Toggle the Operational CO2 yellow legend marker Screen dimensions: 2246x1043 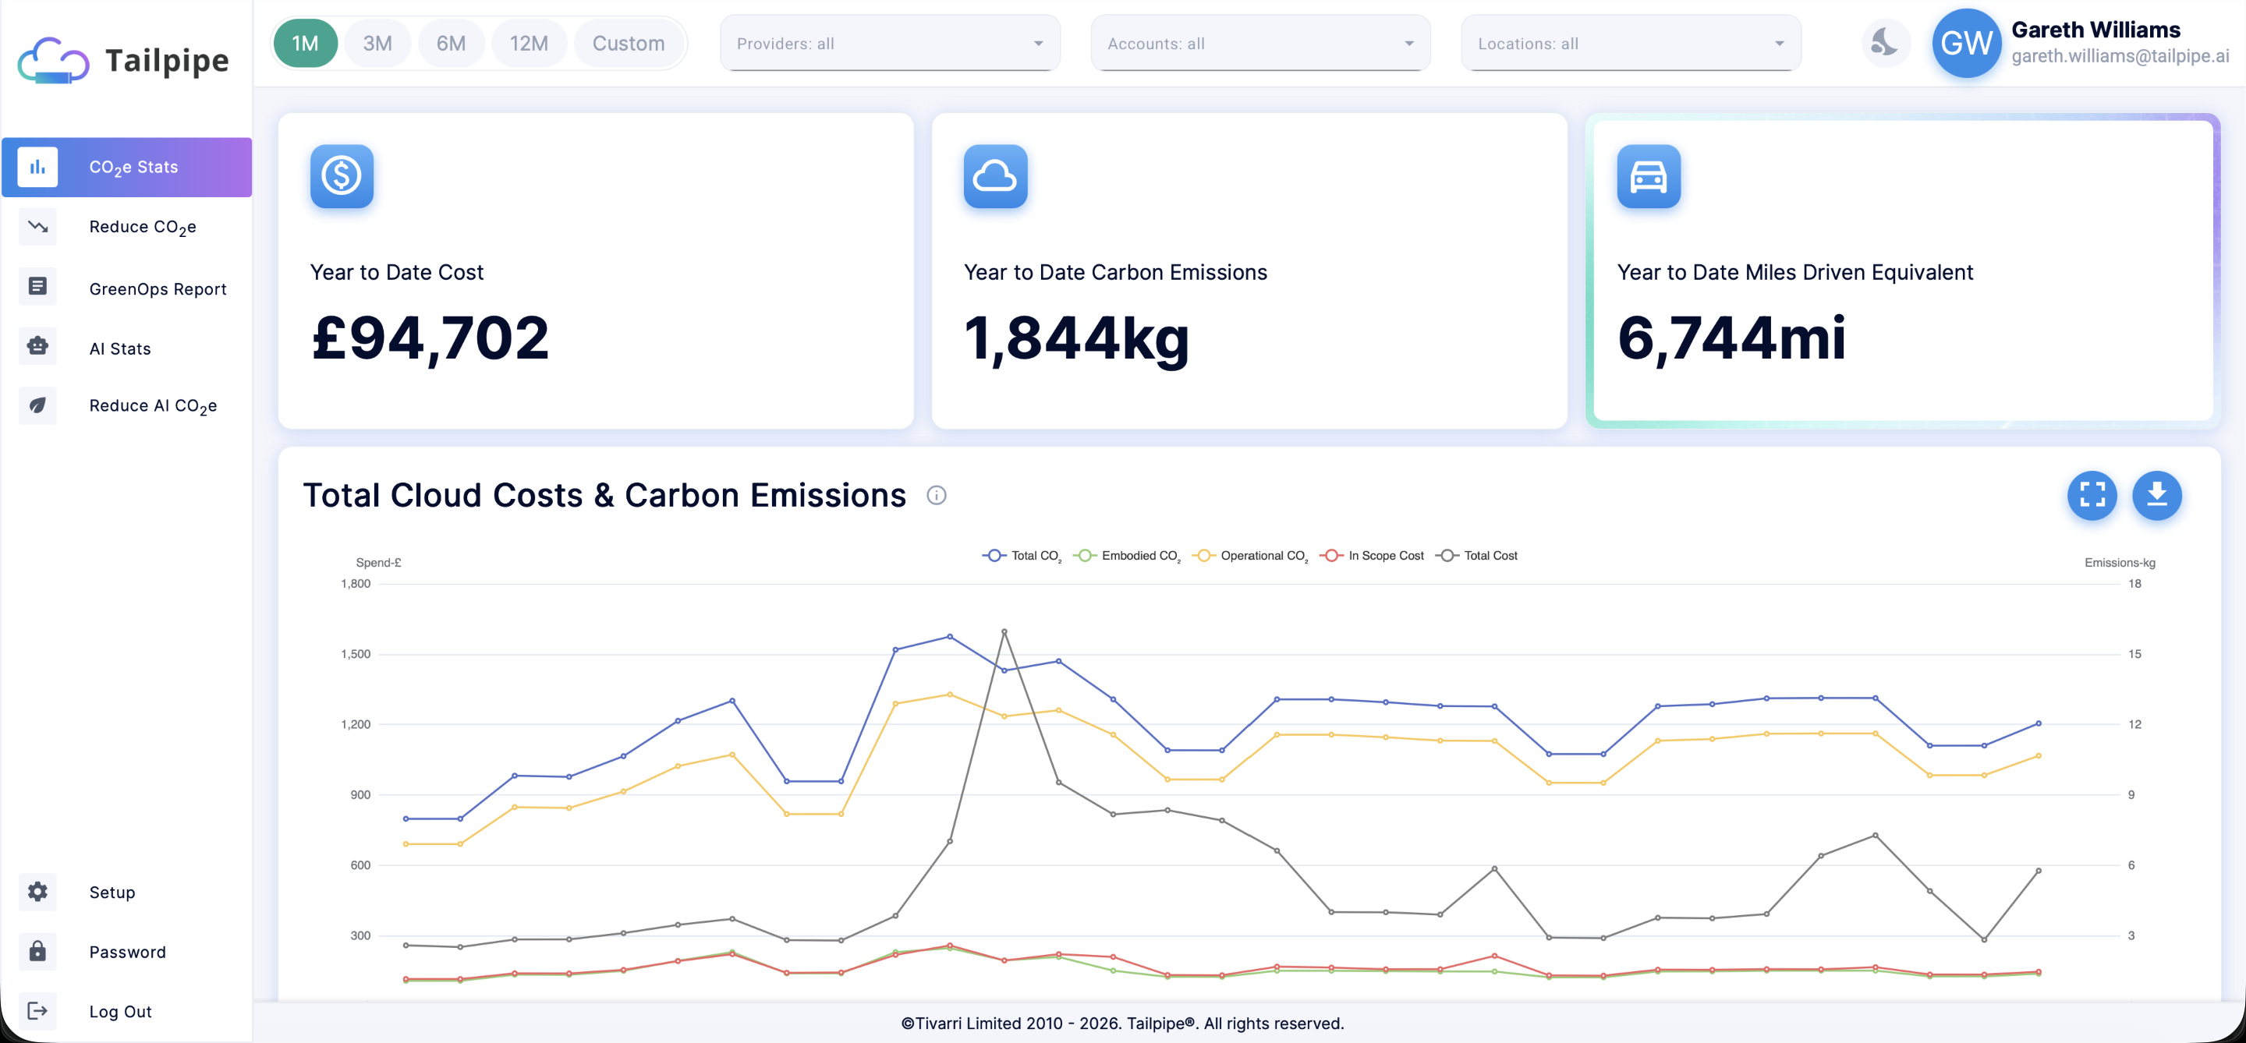click(x=1203, y=556)
